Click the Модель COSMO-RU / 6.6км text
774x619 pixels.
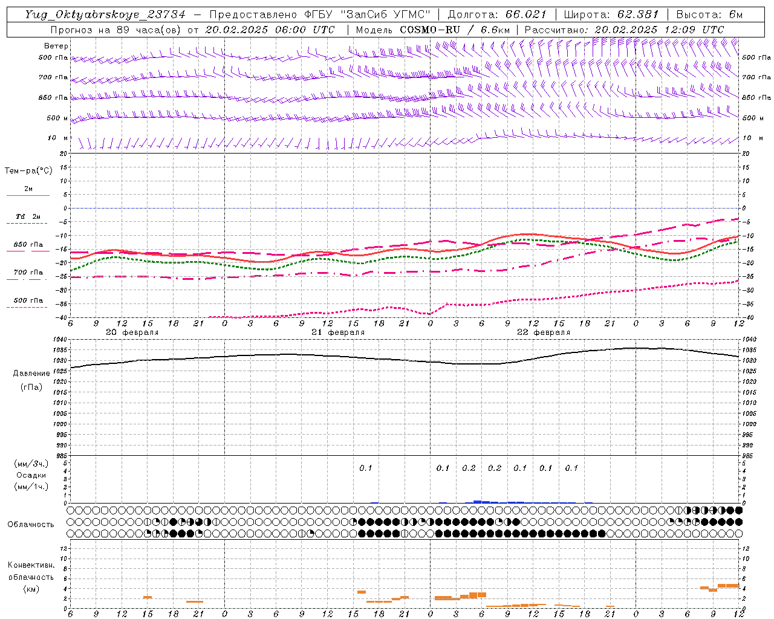433,30
